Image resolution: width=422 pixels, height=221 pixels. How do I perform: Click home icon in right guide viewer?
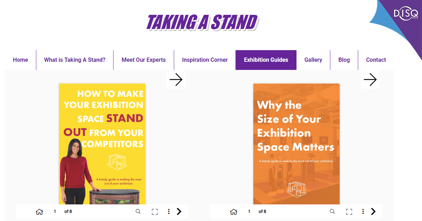point(233,211)
